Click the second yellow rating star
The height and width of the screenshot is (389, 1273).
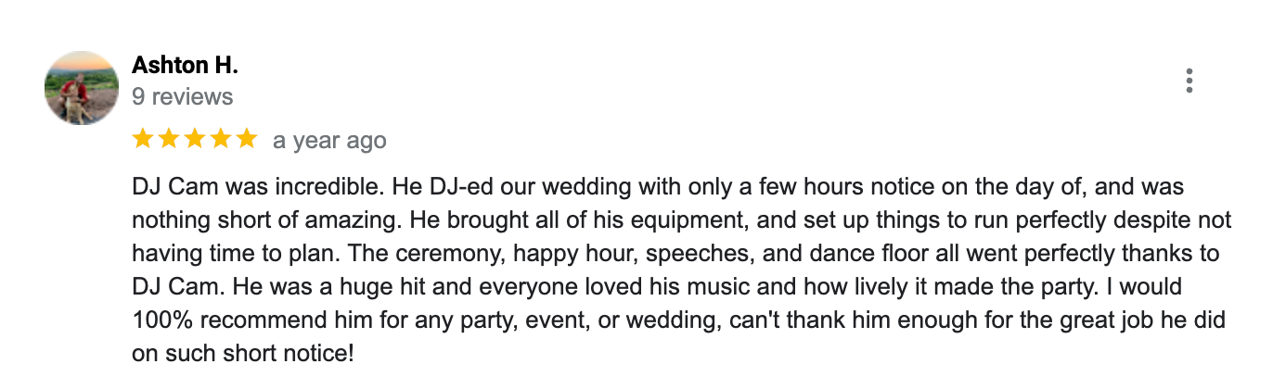169,139
